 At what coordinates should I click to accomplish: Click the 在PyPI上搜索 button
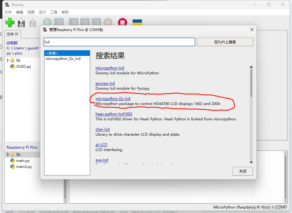(x=225, y=42)
